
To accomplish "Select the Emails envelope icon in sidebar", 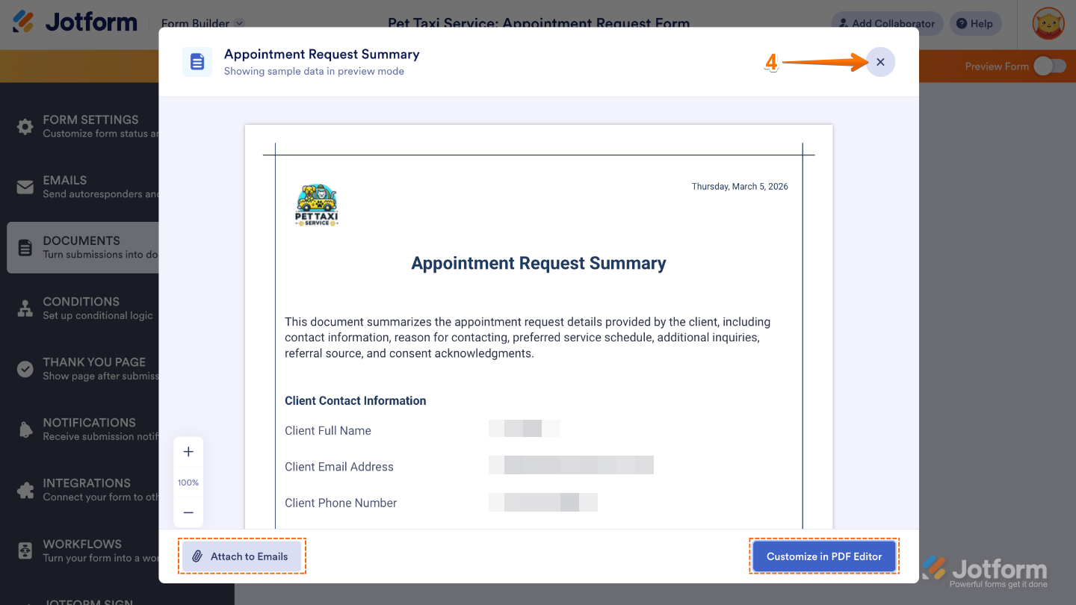I will pyautogui.click(x=25, y=187).
